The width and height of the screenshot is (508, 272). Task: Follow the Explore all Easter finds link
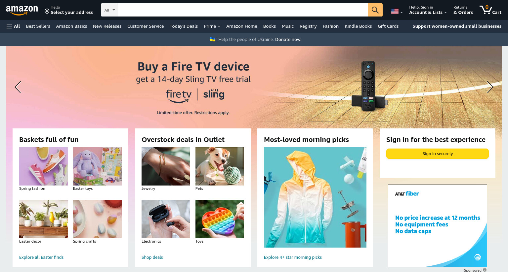(41, 257)
